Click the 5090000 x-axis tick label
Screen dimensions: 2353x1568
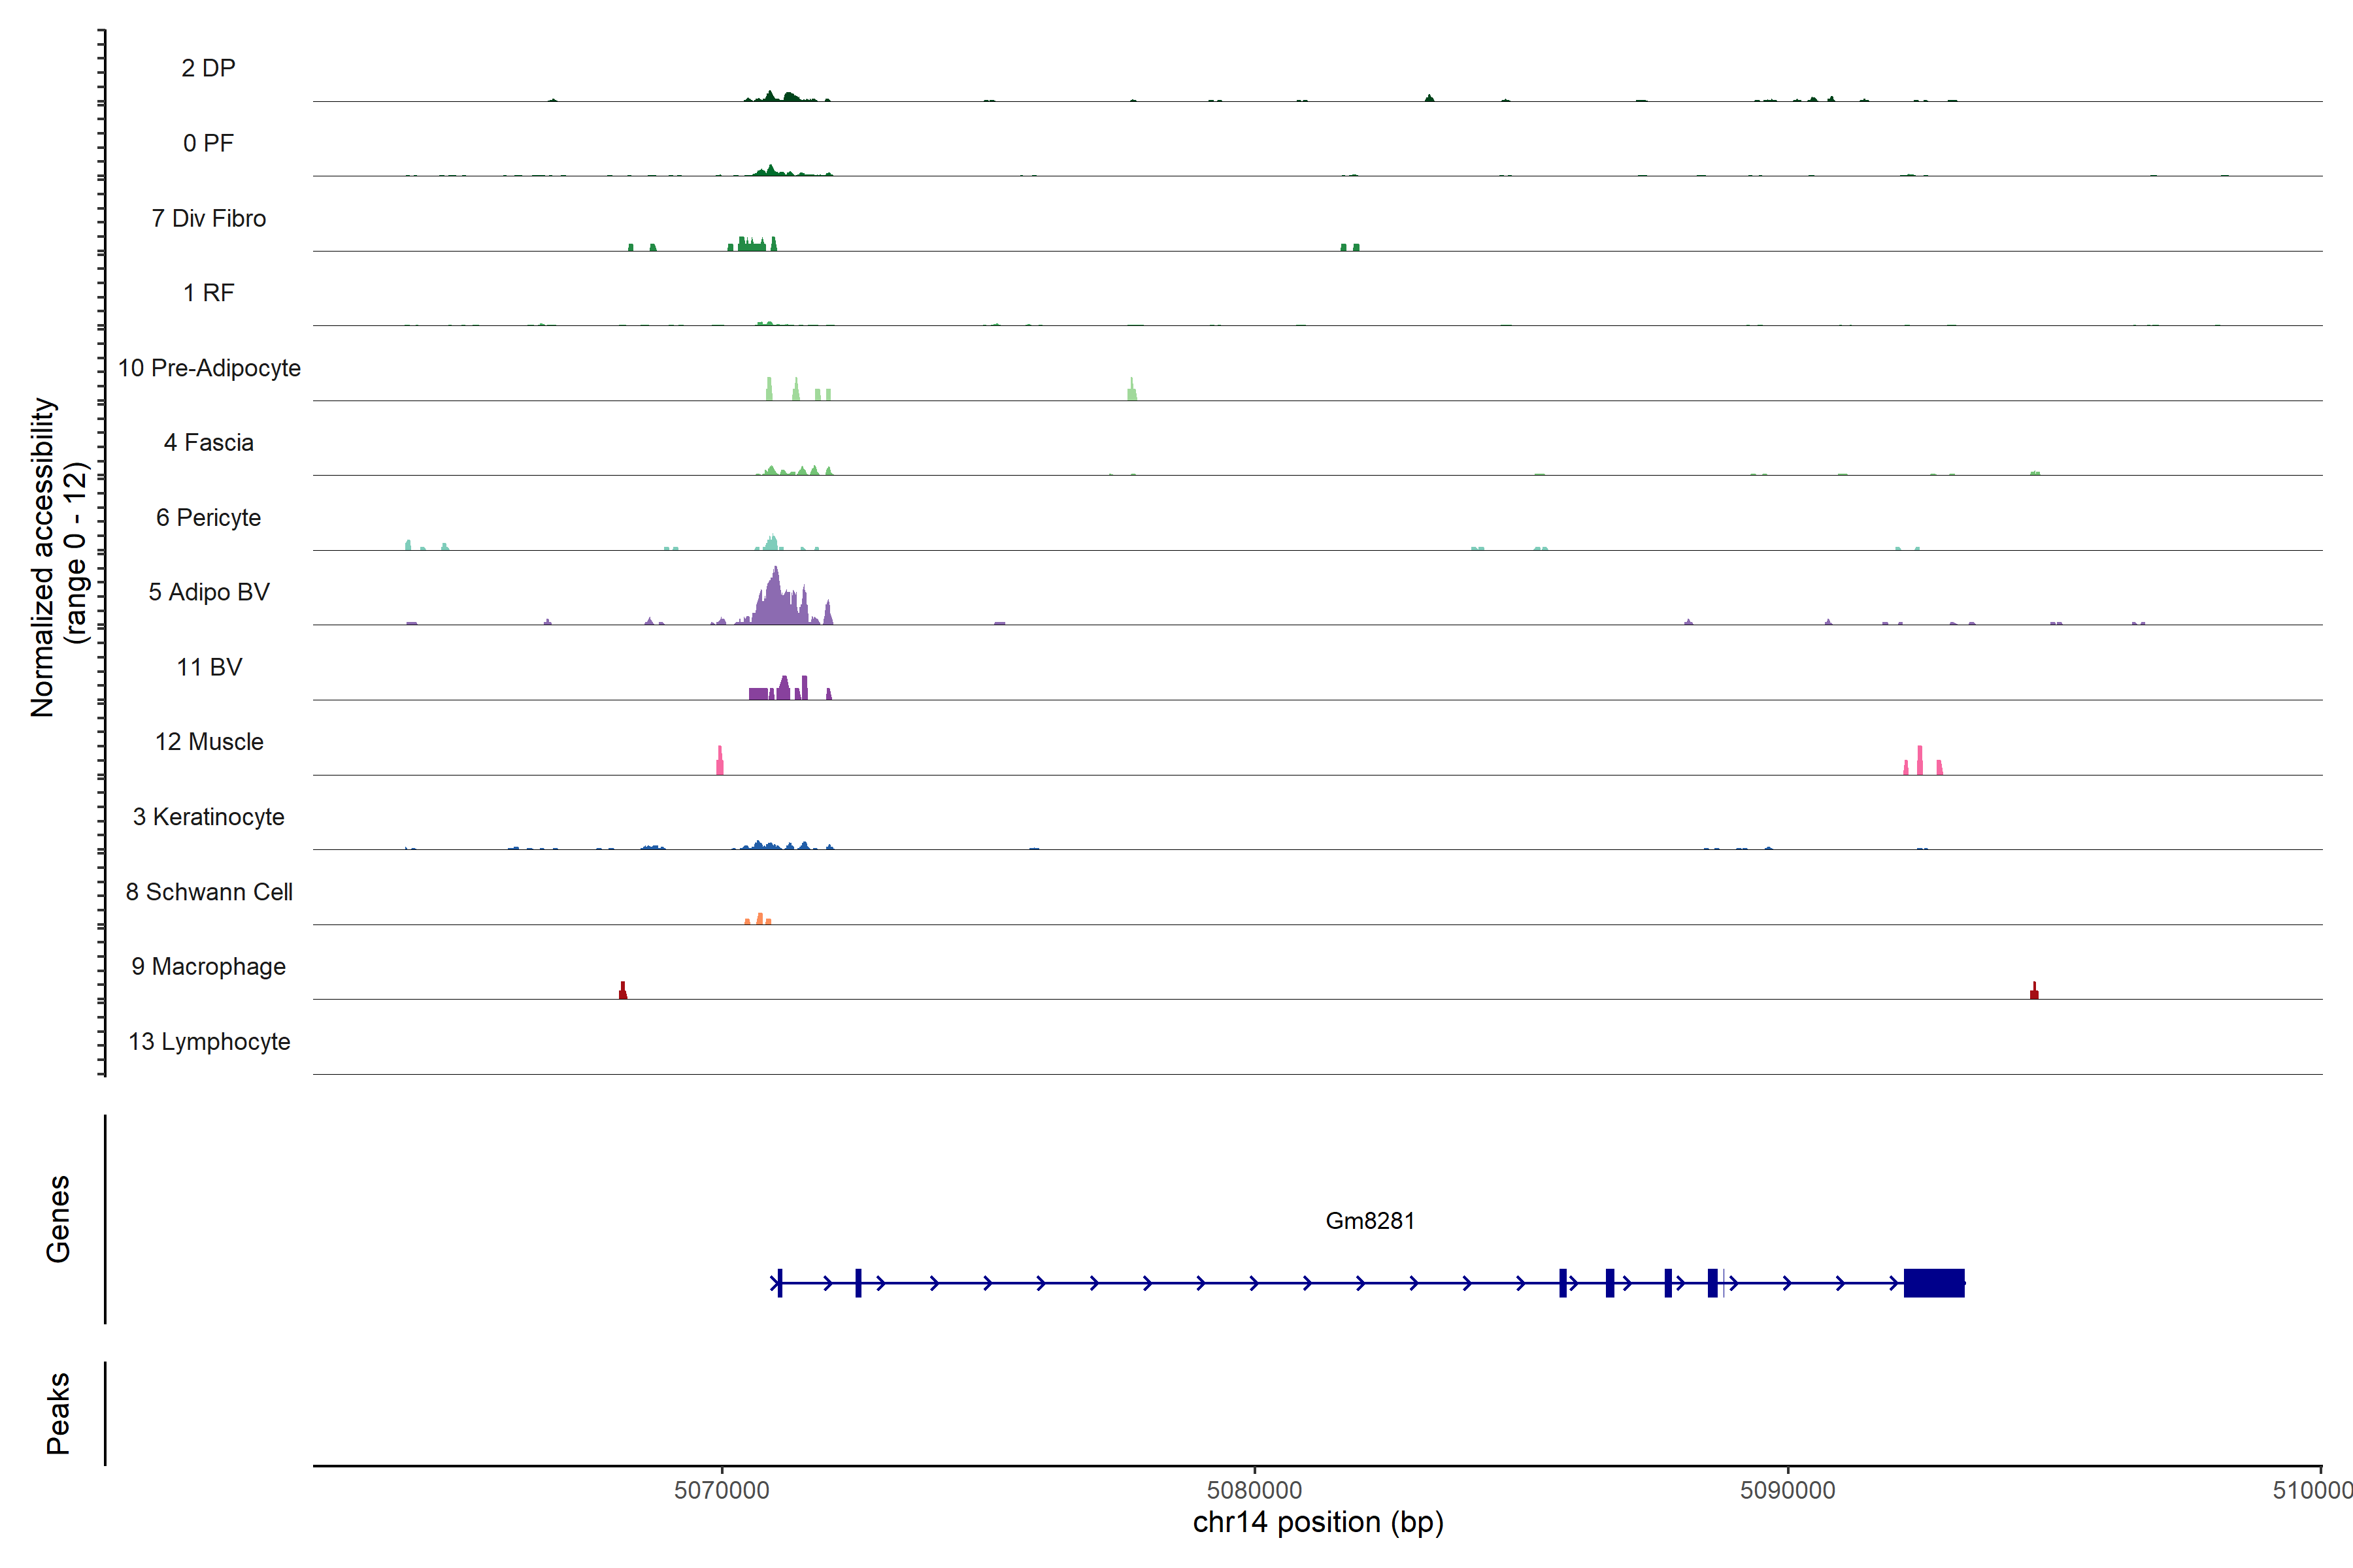pyautogui.click(x=1787, y=1490)
